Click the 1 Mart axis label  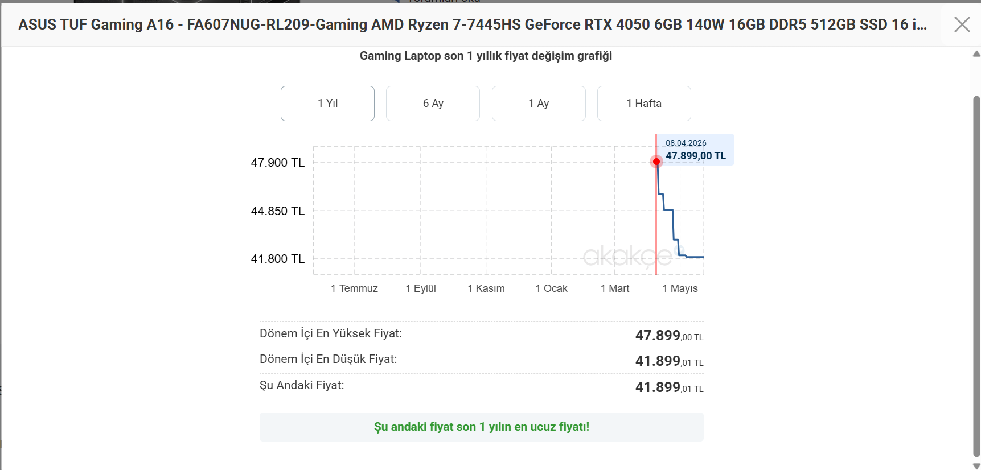(615, 288)
